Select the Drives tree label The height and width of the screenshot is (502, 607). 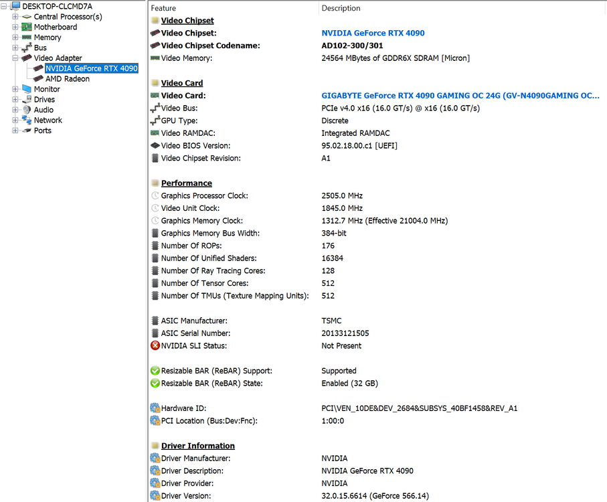[44, 100]
